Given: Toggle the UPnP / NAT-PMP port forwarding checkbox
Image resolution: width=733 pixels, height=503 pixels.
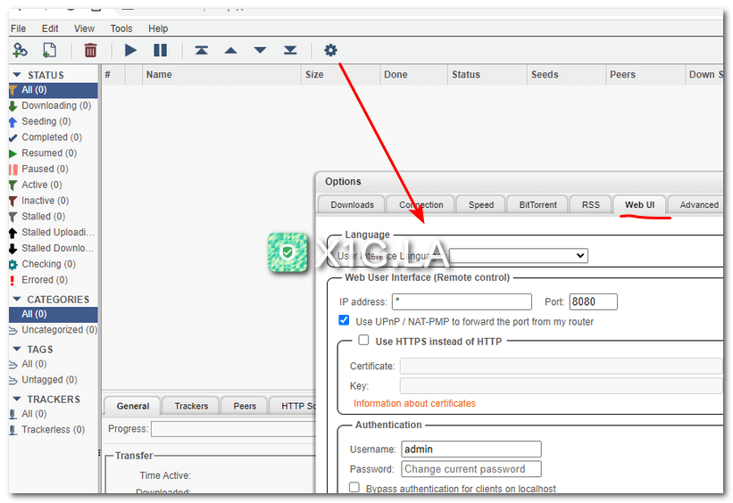Looking at the screenshot, I should click(x=344, y=320).
